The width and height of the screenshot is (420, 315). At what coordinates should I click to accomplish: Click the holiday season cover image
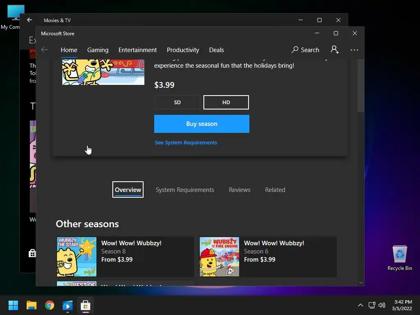coord(103,72)
